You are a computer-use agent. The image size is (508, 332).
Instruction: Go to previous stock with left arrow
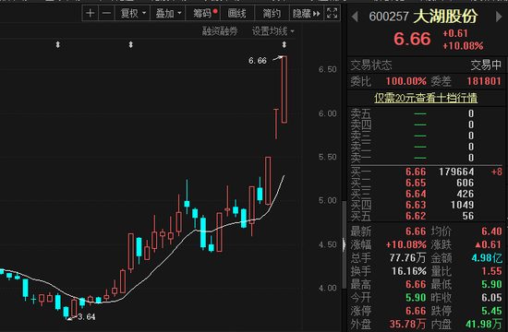click(x=355, y=17)
